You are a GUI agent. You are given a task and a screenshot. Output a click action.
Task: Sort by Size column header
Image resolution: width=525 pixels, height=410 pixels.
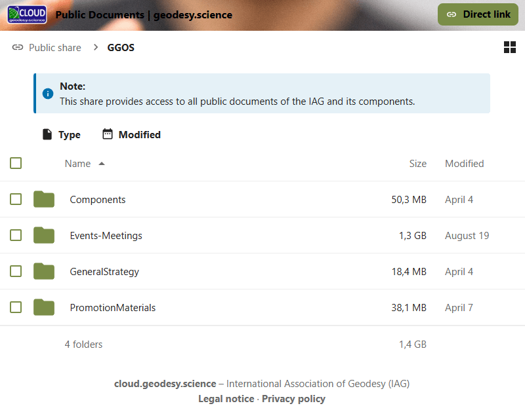[417, 164]
